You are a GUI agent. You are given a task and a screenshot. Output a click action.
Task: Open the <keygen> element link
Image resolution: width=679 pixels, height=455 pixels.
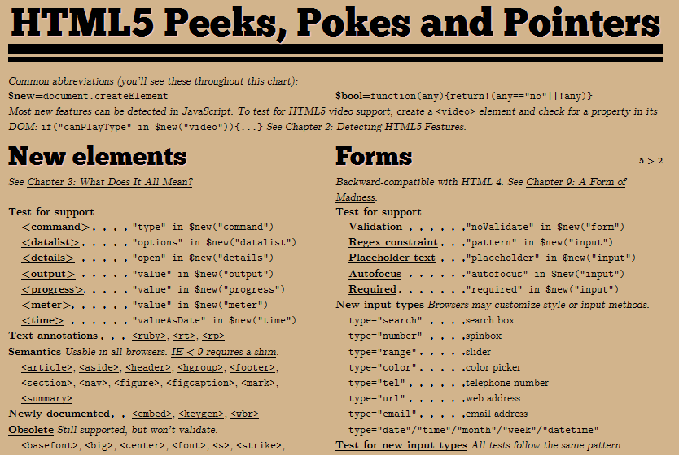pyautogui.click(x=201, y=414)
